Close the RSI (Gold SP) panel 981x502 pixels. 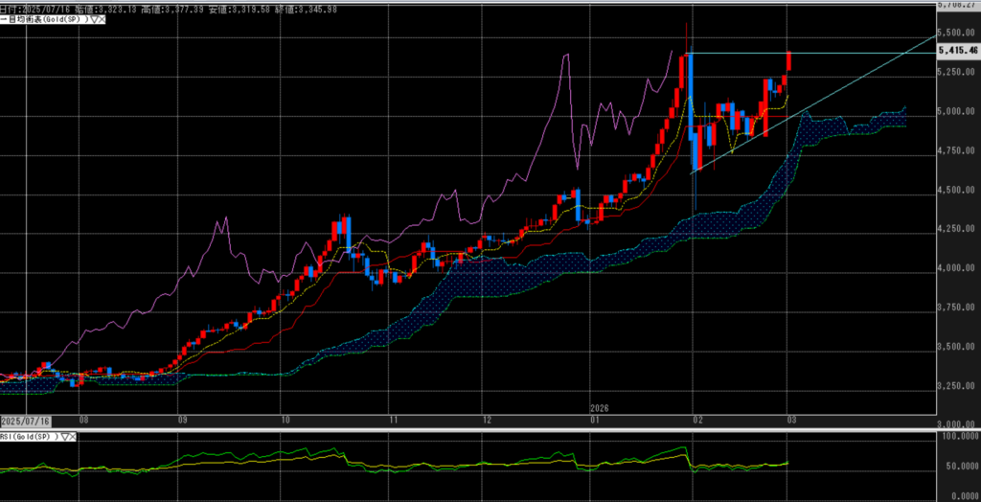tap(75, 436)
